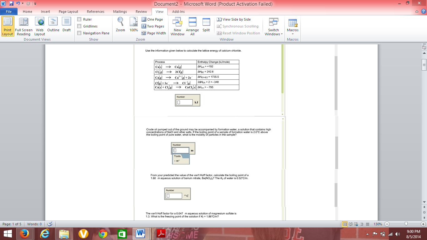The width and height of the screenshot is (427, 240).
Task: Switch to the References tab
Action: (96, 12)
